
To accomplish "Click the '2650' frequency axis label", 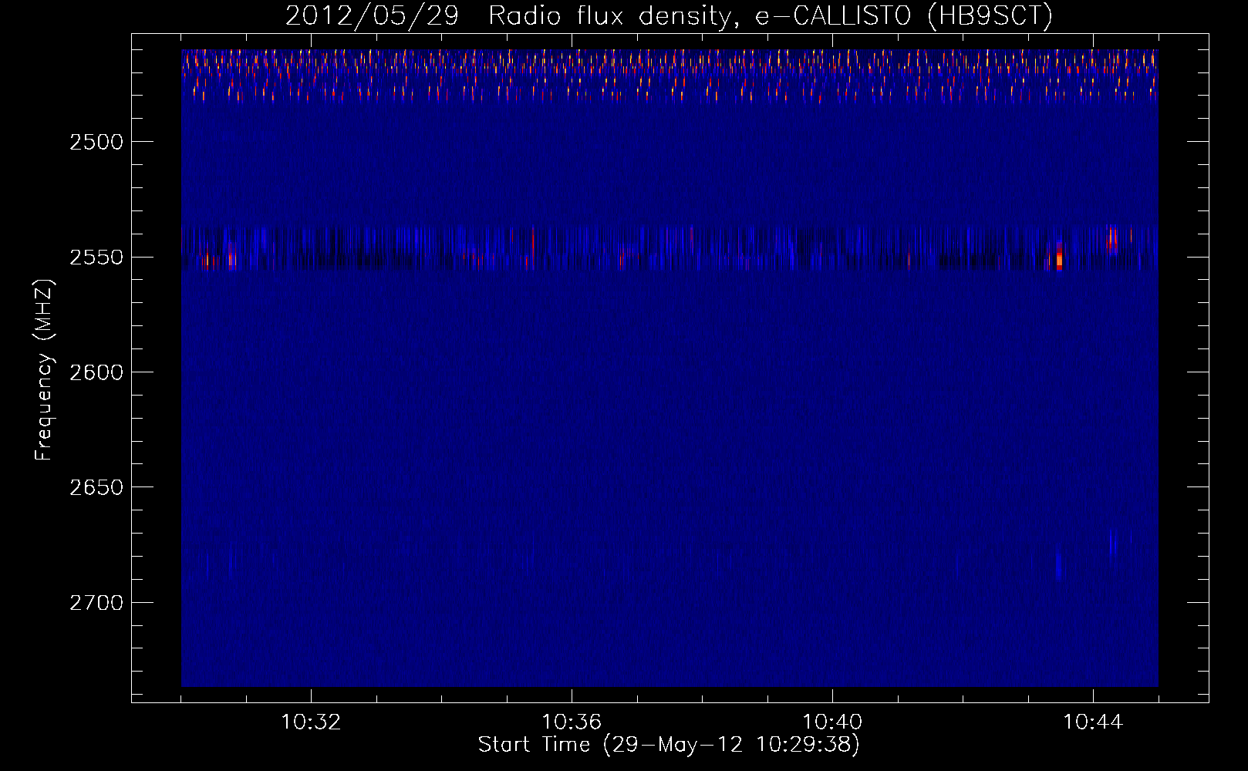I will (96, 487).
